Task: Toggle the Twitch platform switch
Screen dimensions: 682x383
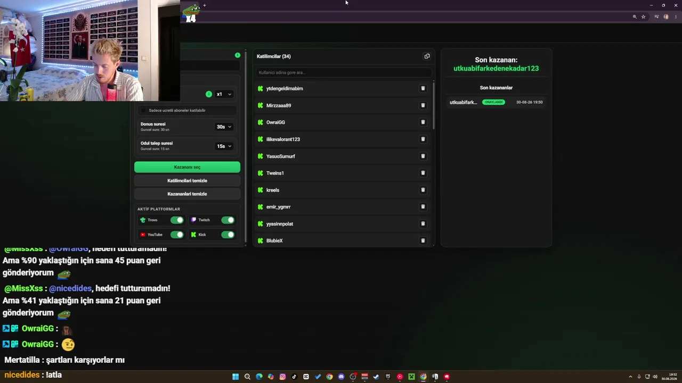Action: tap(228, 220)
